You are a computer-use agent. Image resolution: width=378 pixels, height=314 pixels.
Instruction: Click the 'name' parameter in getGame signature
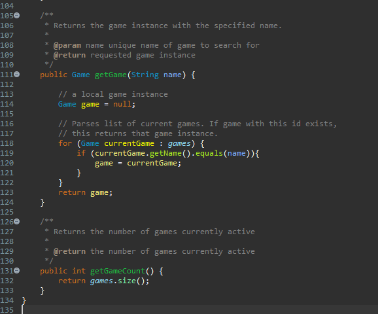point(173,75)
